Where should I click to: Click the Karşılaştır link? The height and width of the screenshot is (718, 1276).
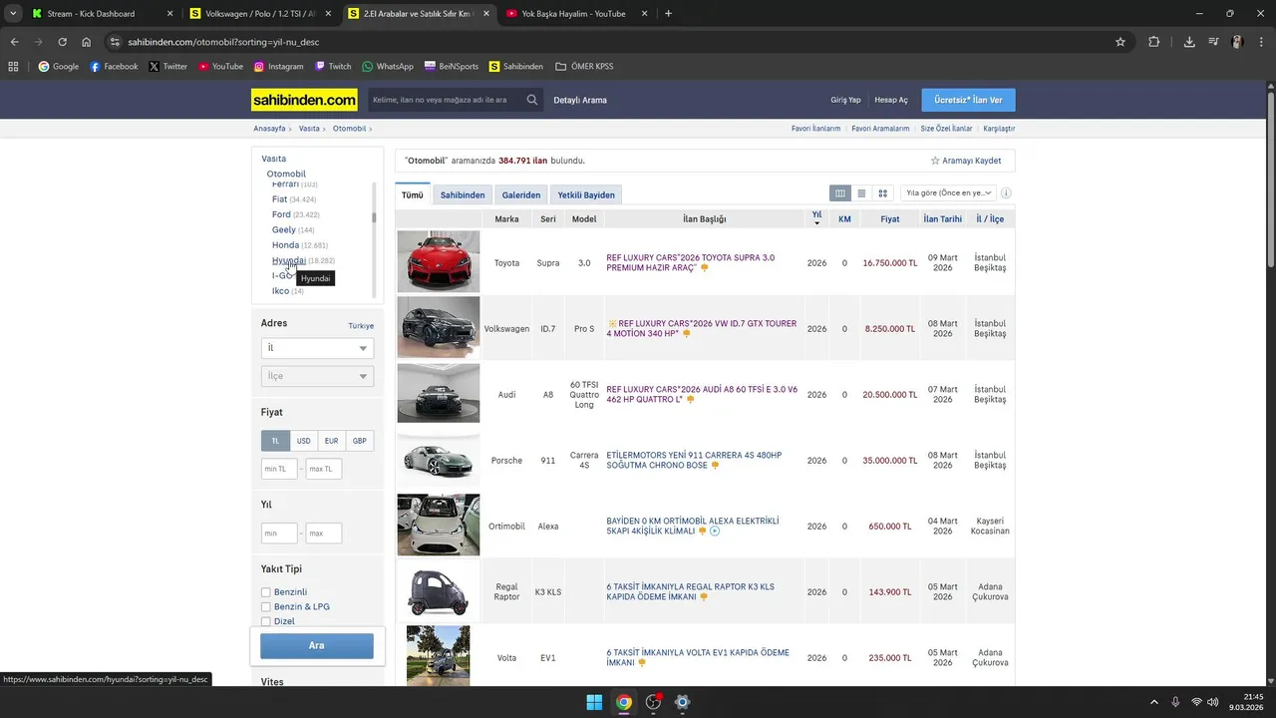pos(999,129)
